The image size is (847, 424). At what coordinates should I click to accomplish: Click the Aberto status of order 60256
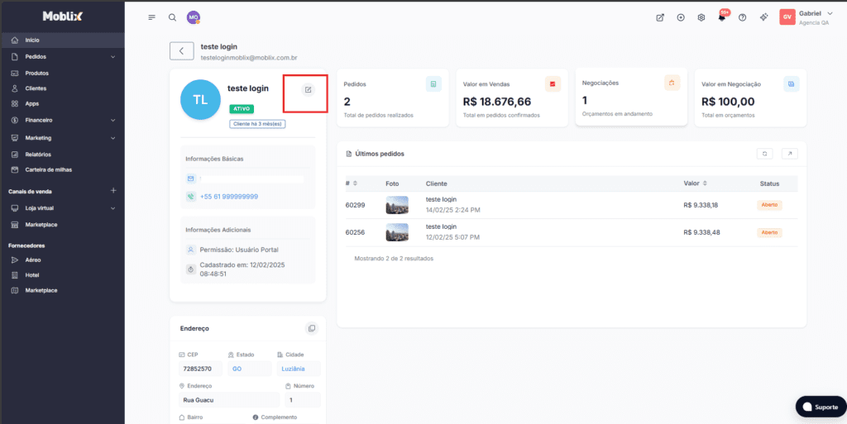click(769, 232)
